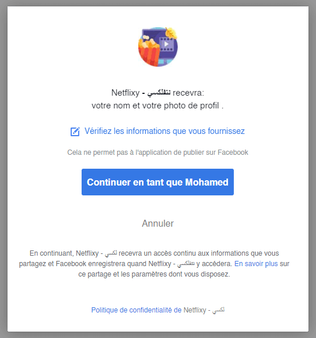Open Vérifiez les informations que vous fournissez
Screen dimensions: 316x338
coord(164,131)
